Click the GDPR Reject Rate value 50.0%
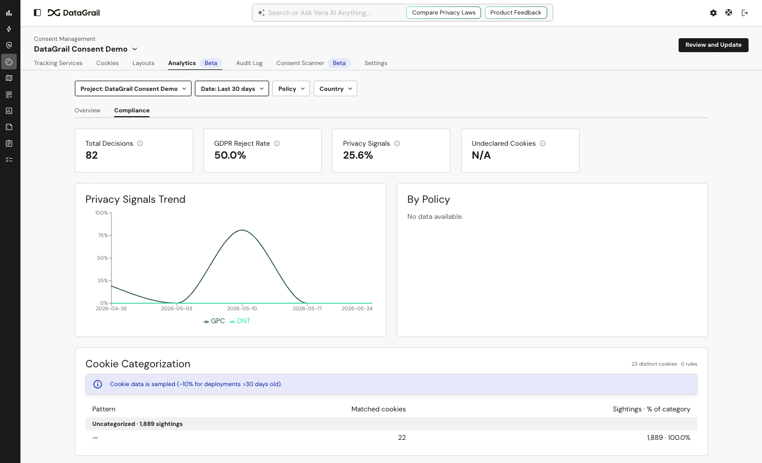Viewport: 762px width, 463px height. (x=230, y=155)
